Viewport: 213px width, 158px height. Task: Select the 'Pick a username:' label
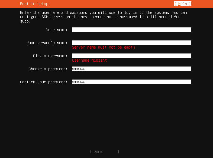(50, 56)
